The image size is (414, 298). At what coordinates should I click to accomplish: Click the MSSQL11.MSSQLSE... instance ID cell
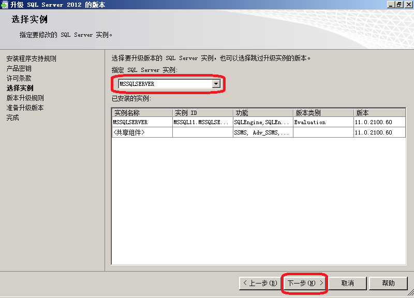coord(203,122)
